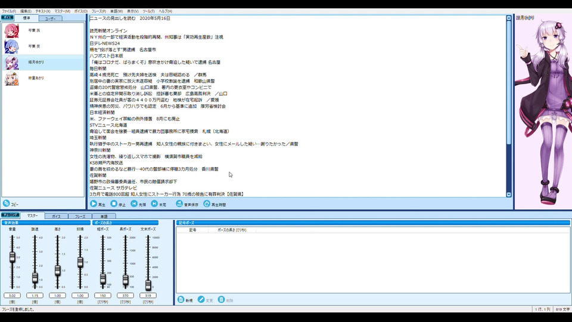This screenshot has width=572, height=322.
Task: Select the 琴葉 茜 voice avatar
Action: coord(11,30)
